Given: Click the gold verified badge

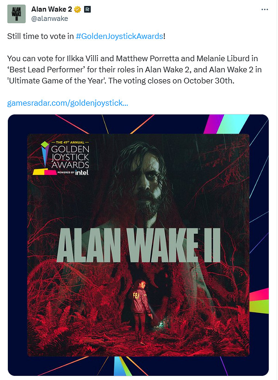Looking at the screenshot, I should (x=77, y=9).
